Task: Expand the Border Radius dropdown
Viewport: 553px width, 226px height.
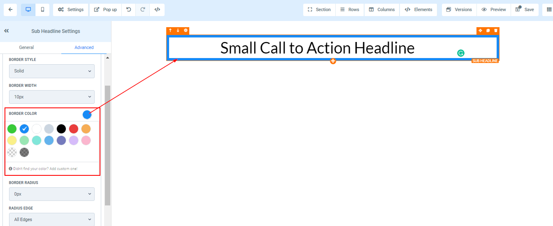Action: 52,194
